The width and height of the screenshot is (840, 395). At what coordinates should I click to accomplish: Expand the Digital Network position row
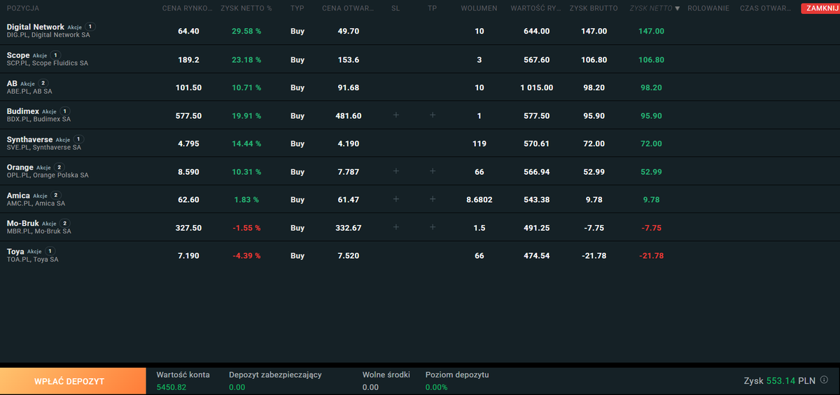click(420, 31)
